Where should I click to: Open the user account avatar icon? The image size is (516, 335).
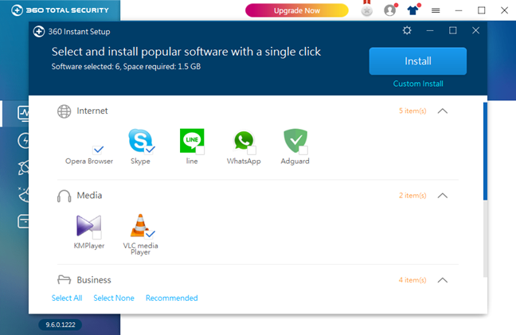pos(390,10)
